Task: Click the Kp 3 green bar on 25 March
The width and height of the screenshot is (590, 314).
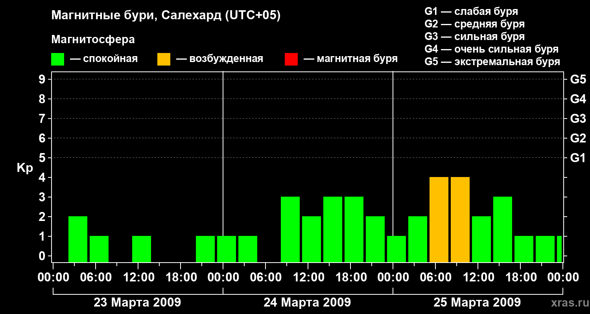Action: (x=503, y=229)
